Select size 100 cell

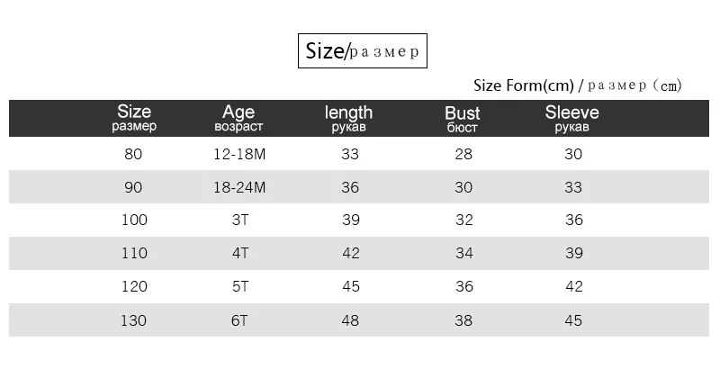pyautogui.click(x=134, y=220)
